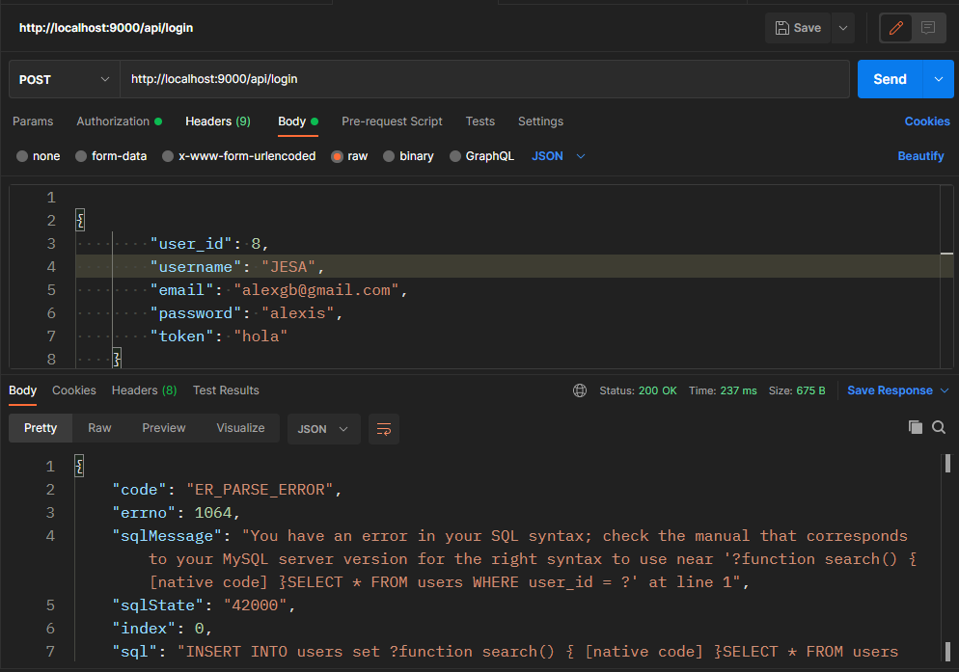
Task: Click the Beautify link
Action: tap(920, 156)
